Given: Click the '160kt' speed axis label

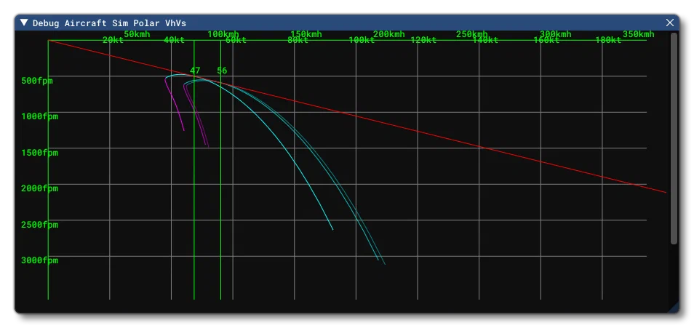Looking at the screenshot, I should 546,40.
